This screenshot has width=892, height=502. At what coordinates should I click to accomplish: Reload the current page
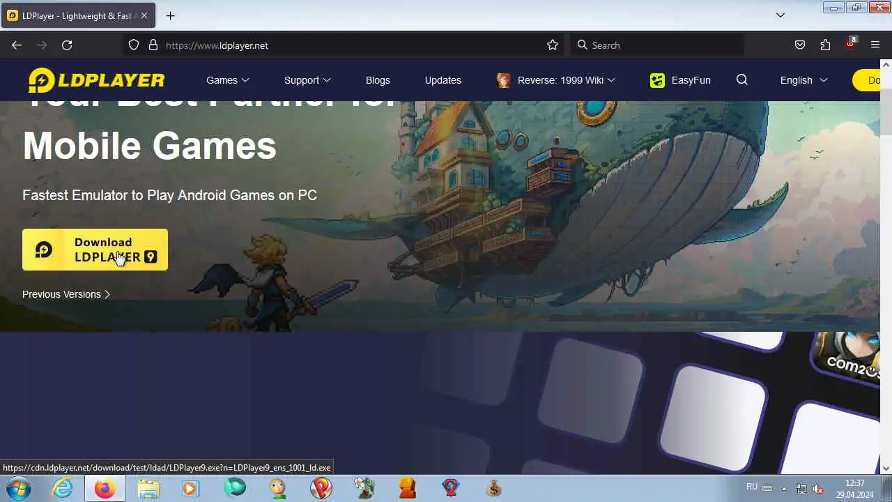67,45
